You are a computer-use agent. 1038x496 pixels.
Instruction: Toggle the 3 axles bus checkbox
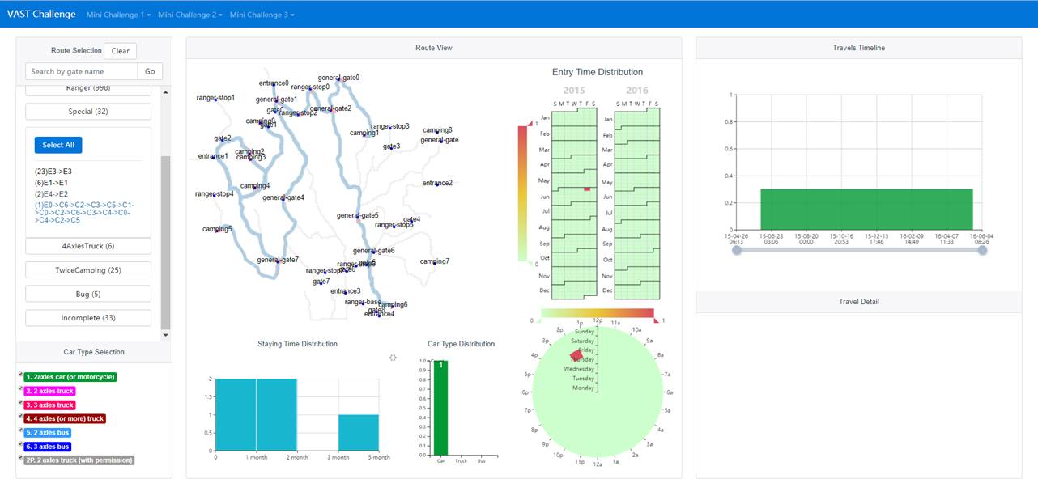[x=20, y=444]
